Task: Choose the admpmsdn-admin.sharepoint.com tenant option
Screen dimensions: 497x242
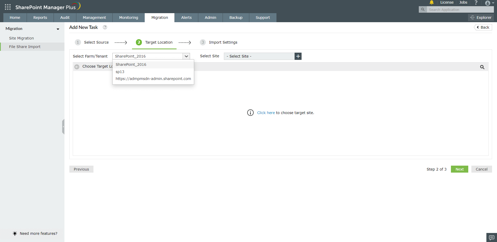Action: pos(153,79)
